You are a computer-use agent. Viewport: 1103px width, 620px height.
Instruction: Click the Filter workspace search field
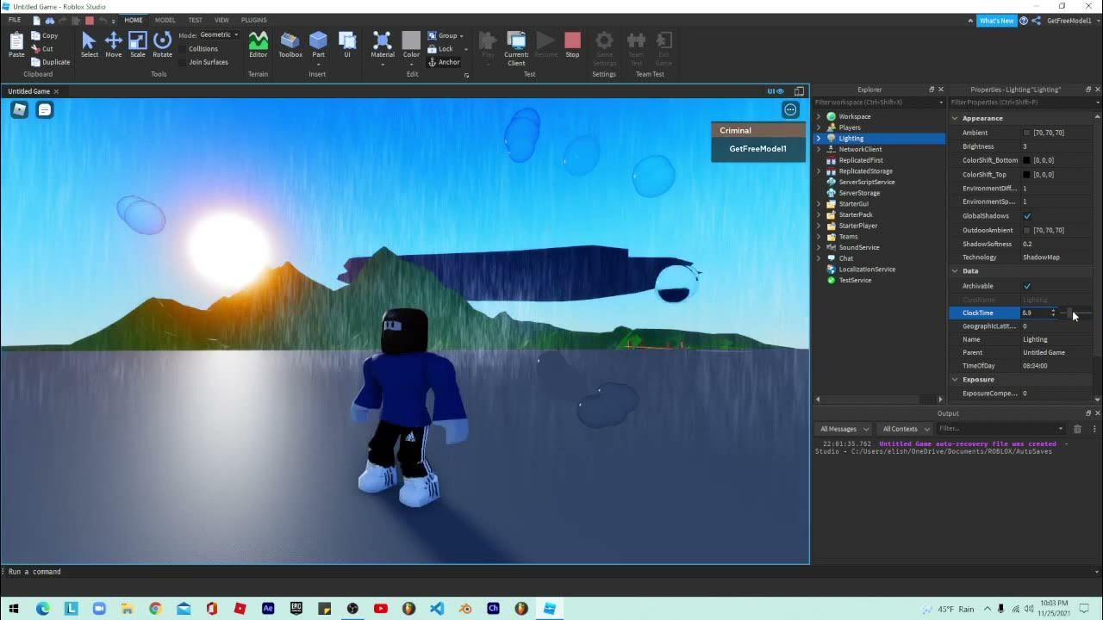point(879,102)
